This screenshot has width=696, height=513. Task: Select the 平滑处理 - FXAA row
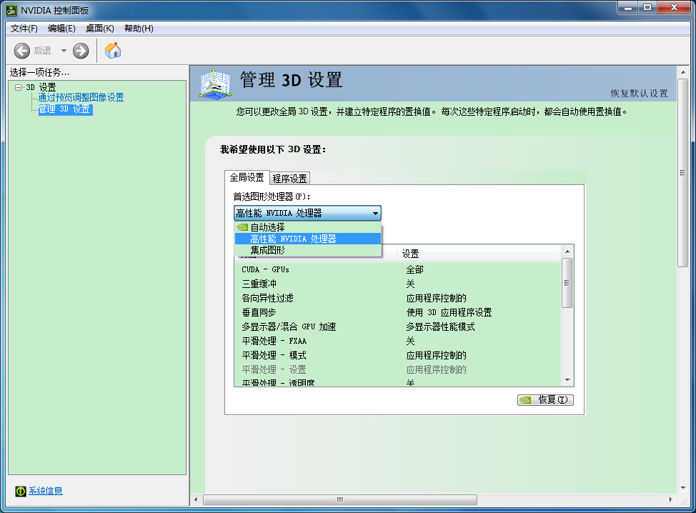(398, 341)
